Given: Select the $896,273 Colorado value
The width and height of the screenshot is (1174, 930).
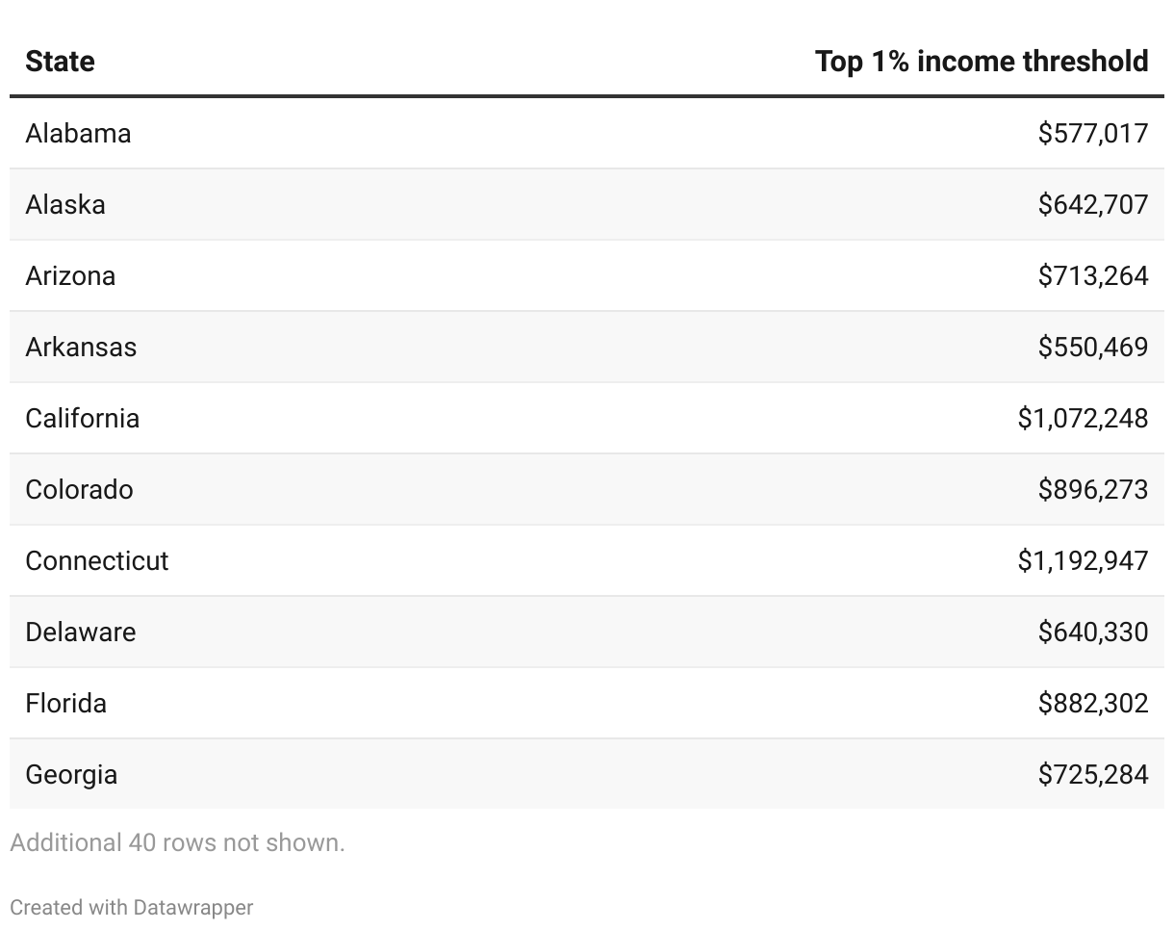Looking at the screenshot, I should 1093,489.
